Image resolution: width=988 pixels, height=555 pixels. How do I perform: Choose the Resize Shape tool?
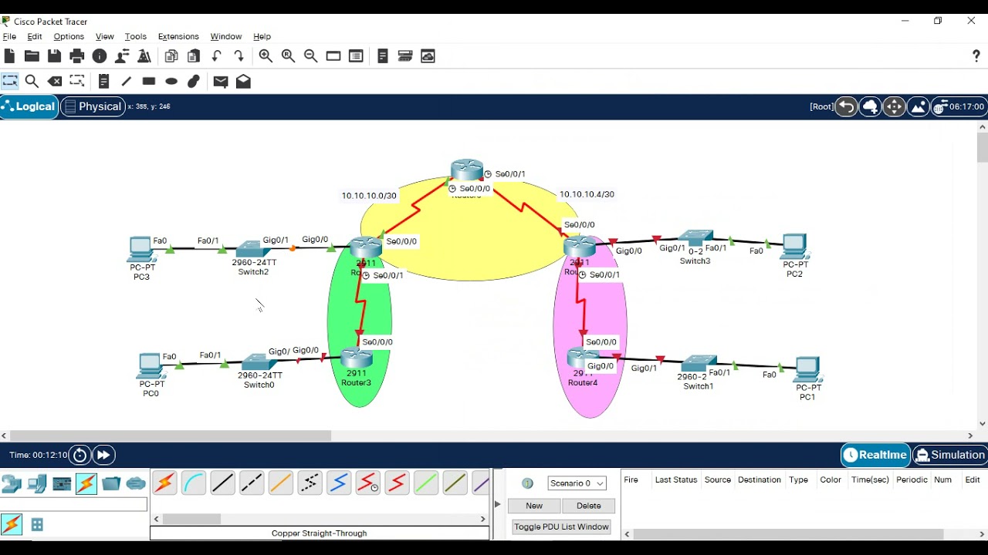point(76,81)
